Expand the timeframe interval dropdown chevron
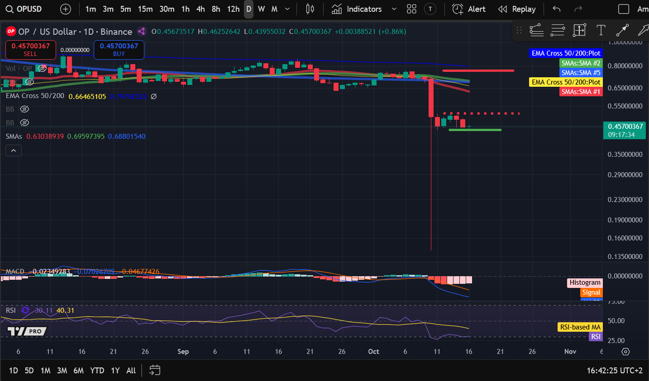The width and height of the screenshot is (649, 381). pyautogui.click(x=287, y=9)
